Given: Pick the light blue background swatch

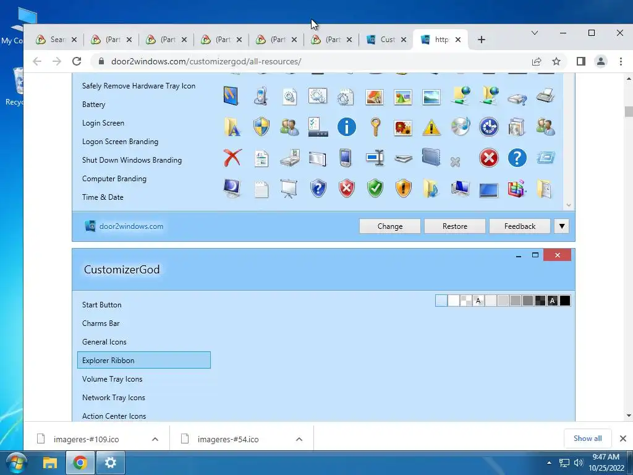Looking at the screenshot, I should pos(441,301).
